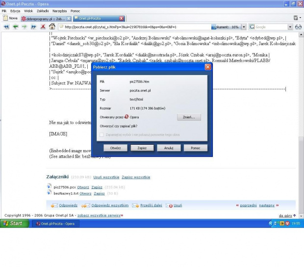The image size is (304, 267).
Task: Save bezNazwy1.txt via its Zapisz link
Action: [x=99, y=193]
